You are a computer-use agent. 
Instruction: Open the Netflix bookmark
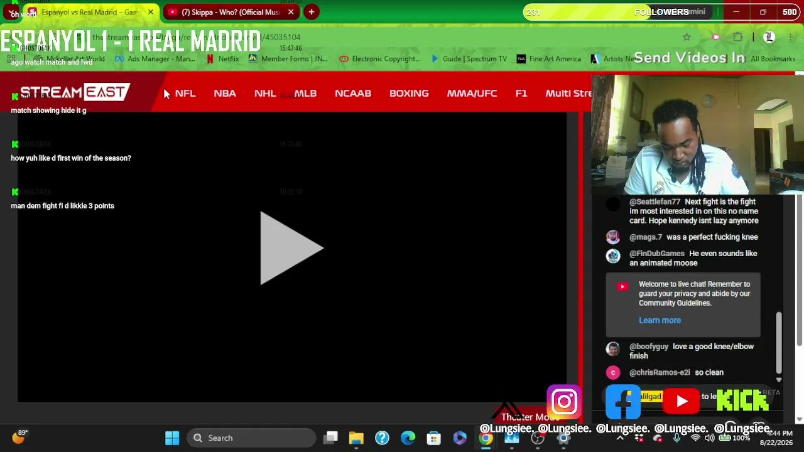point(222,59)
